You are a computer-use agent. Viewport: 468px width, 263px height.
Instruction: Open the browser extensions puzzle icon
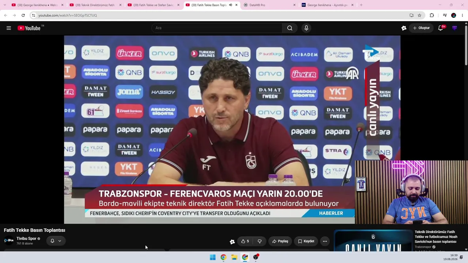click(432, 15)
